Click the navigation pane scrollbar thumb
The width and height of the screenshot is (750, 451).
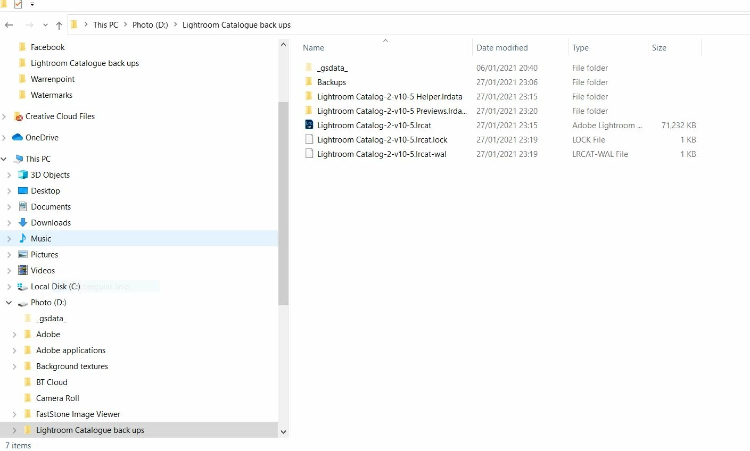pyautogui.click(x=283, y=204)
